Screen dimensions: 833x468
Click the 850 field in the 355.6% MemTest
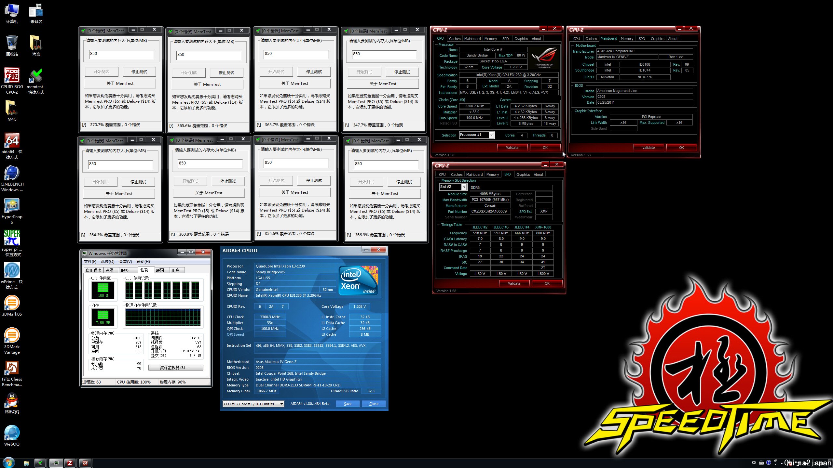point(295,163)
